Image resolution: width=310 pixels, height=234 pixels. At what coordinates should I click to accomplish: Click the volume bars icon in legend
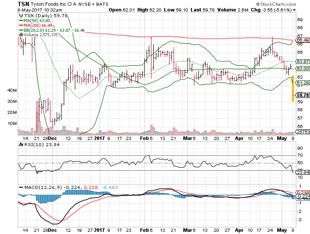tap(21, 34)
